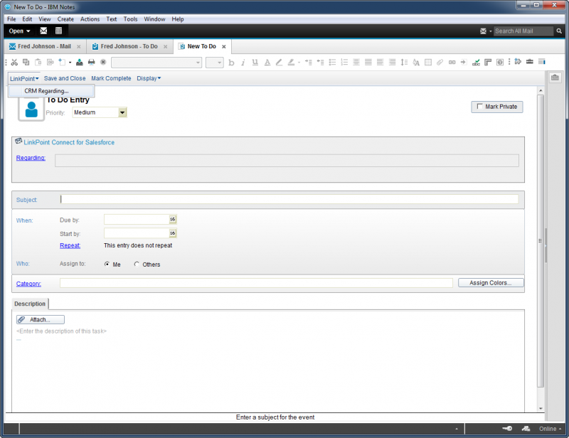
Task: Click the Copy icon in toolbar
Action: click(x=26, y=63)
